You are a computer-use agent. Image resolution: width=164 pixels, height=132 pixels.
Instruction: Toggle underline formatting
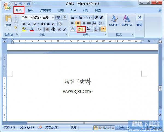click(35, 24)
